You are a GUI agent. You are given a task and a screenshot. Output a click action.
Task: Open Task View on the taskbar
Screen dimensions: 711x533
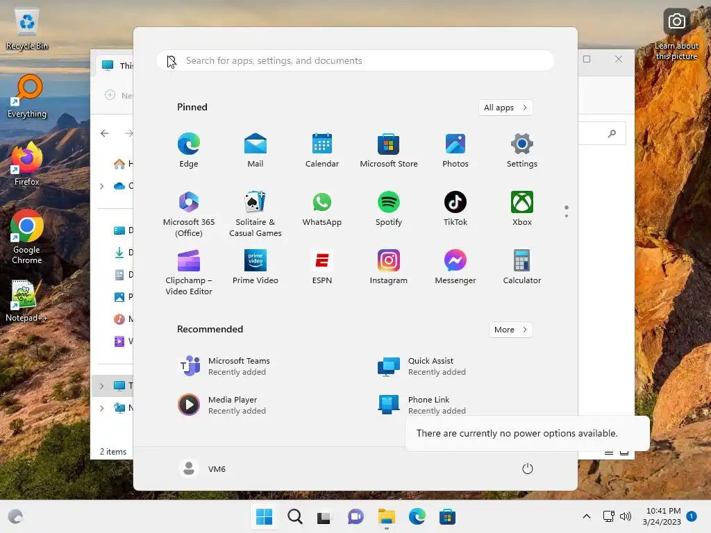point(325,516)
